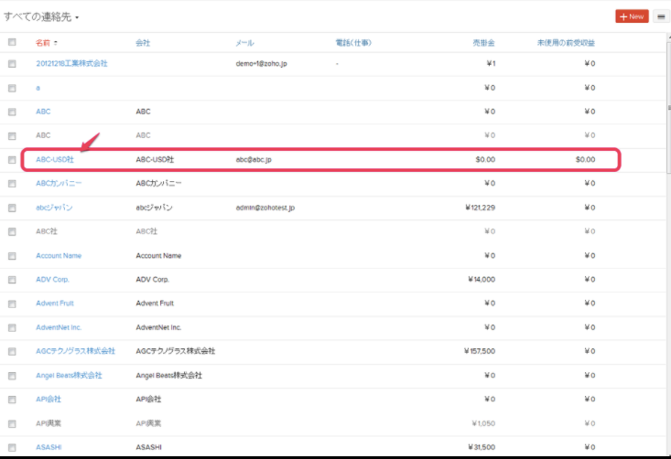Image resolution: width=671 pixels, height=459 pixels.
Task: Sort by the 名前 column header
Action: 44,43
